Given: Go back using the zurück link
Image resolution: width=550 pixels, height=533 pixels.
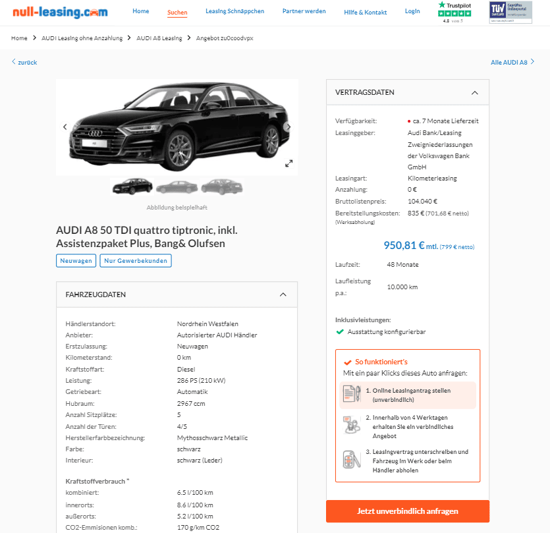Looking at the screenshot, I should click(24, 62).
